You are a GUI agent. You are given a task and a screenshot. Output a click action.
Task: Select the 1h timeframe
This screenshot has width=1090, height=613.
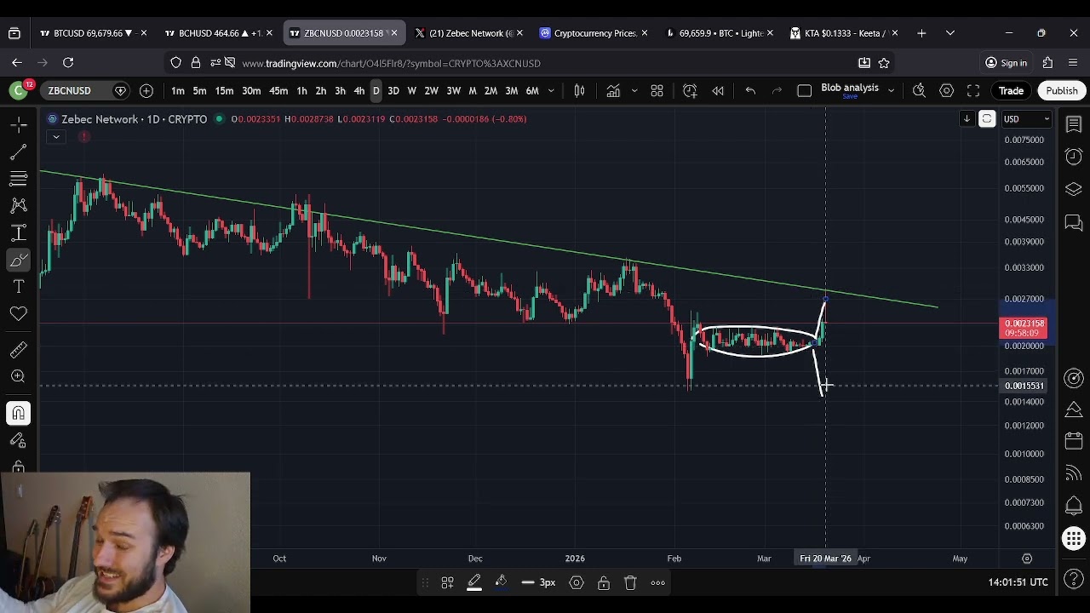pyautogui.click(x=301, y=90)
